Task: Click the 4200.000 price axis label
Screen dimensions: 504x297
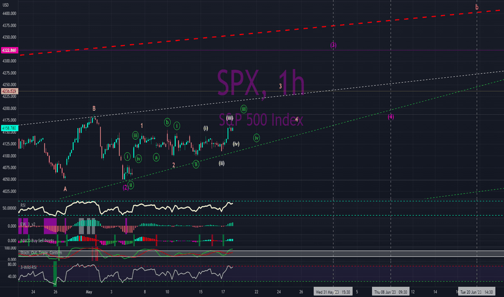Action: click(9, 109)
